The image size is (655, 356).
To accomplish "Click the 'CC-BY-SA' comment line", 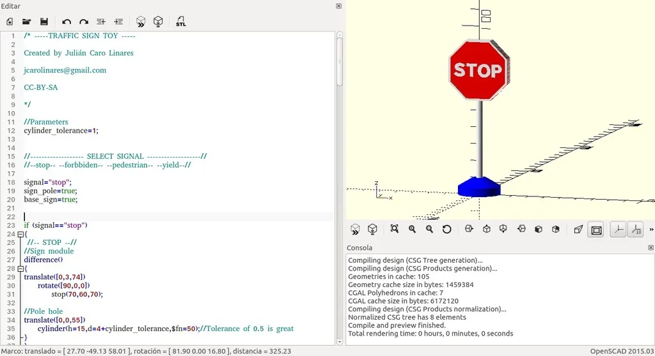I will point(41,87).
